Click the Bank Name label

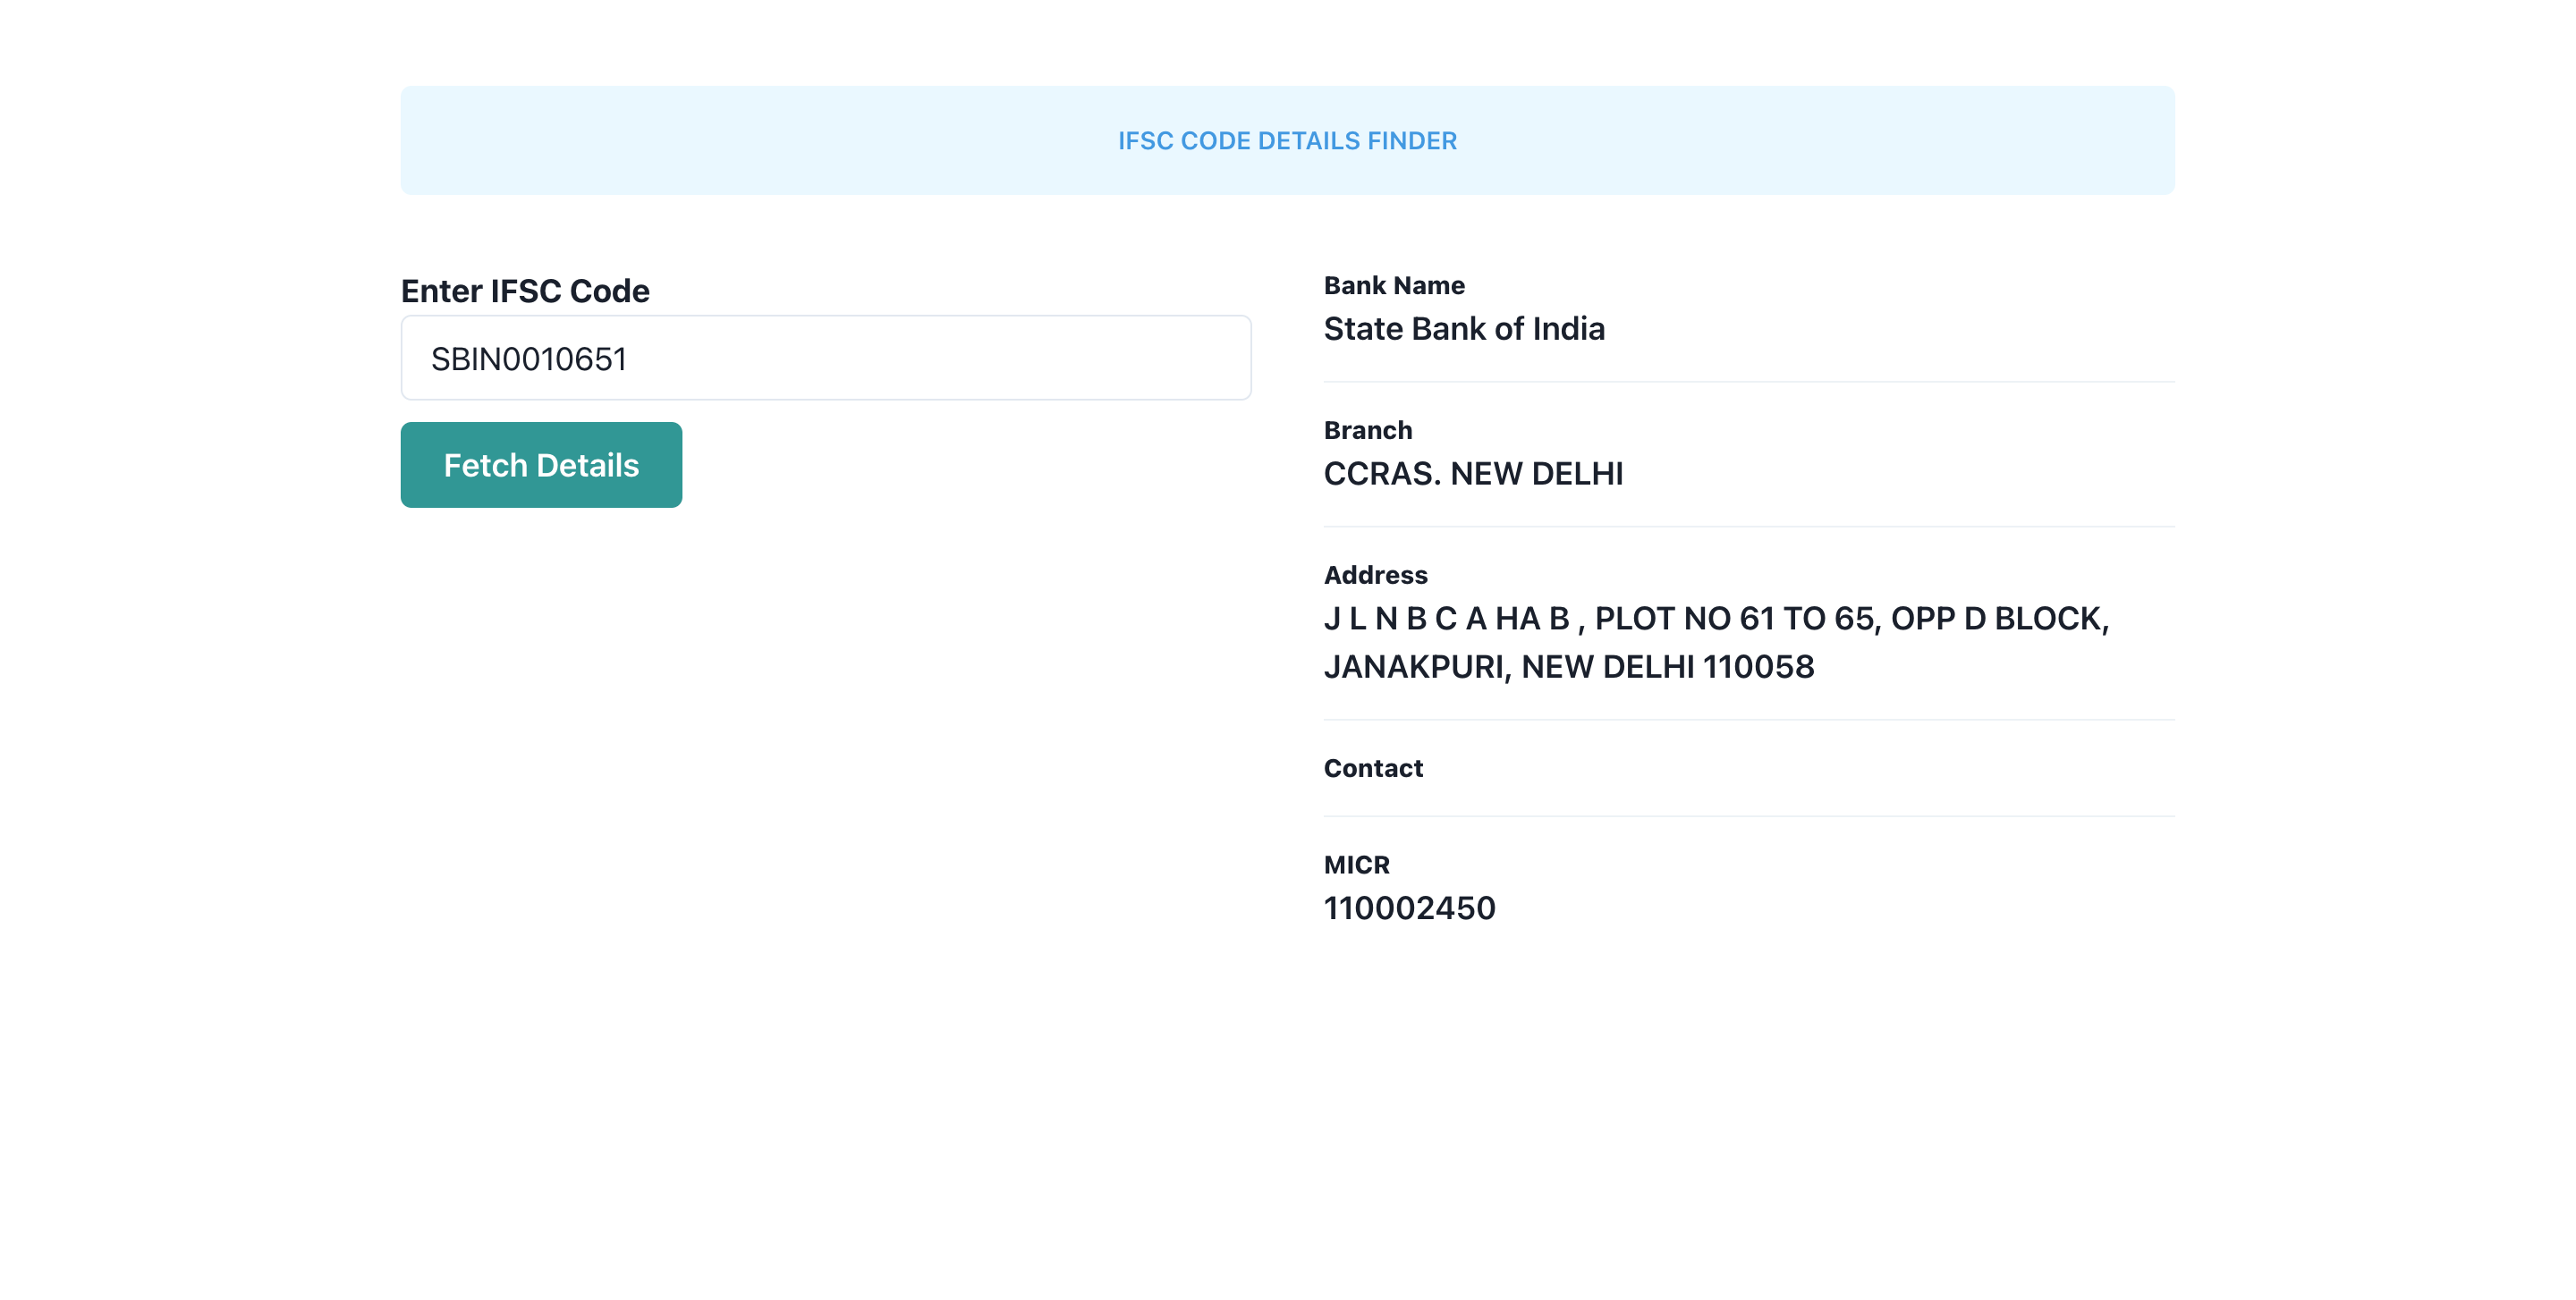[1394, 286]
